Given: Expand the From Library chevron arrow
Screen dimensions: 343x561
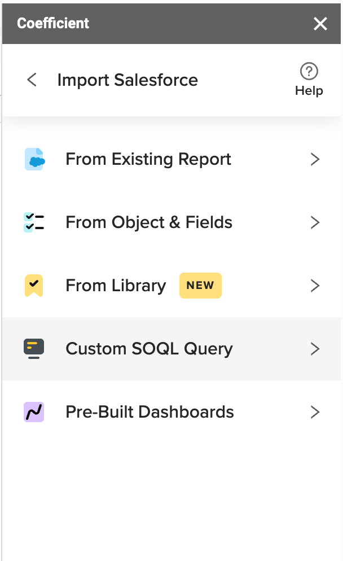Looking at the screenshot, I should point(315,286).
